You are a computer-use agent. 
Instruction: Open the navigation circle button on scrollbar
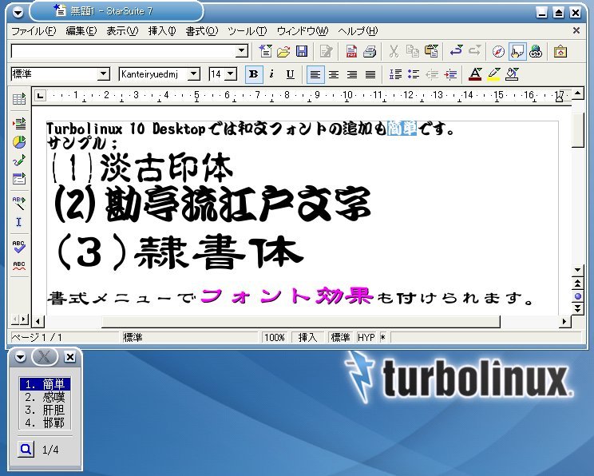(x=578, y=296)
